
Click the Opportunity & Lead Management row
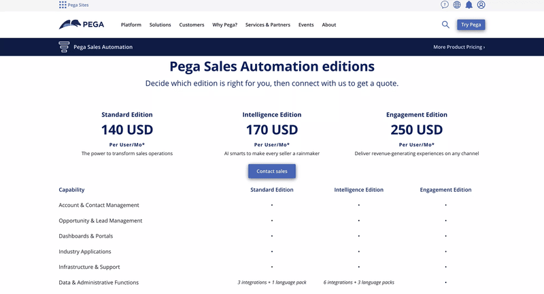[272, 220]
